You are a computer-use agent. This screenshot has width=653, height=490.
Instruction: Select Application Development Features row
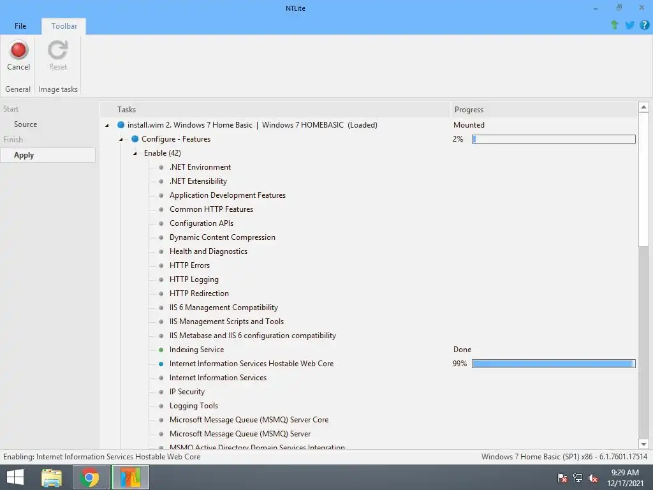click(x=228, y=195)
